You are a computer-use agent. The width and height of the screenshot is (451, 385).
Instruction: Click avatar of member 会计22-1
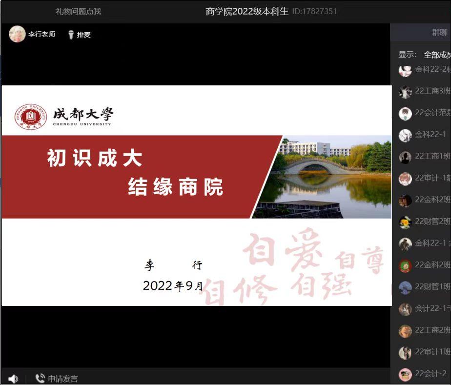click(405, 309)
